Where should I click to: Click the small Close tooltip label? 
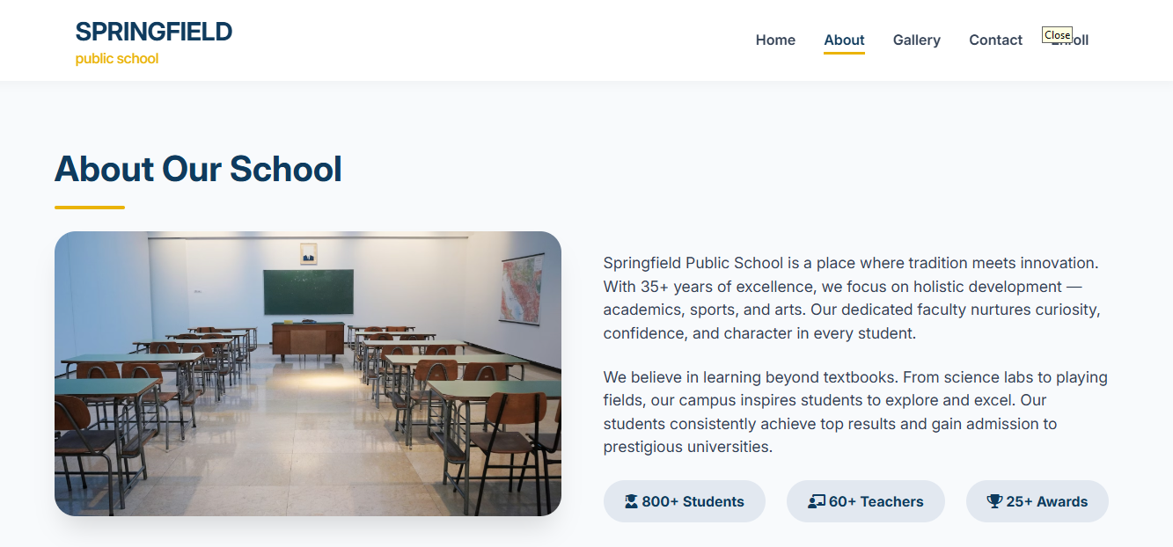pos(1057,35)
